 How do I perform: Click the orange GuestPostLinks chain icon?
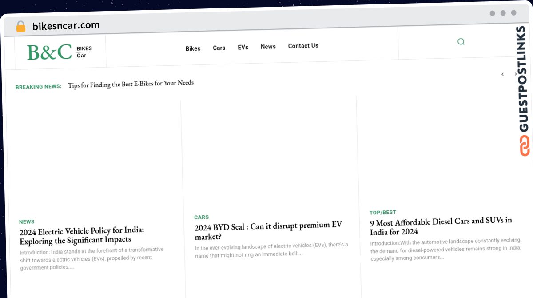[x=525, y=145]
